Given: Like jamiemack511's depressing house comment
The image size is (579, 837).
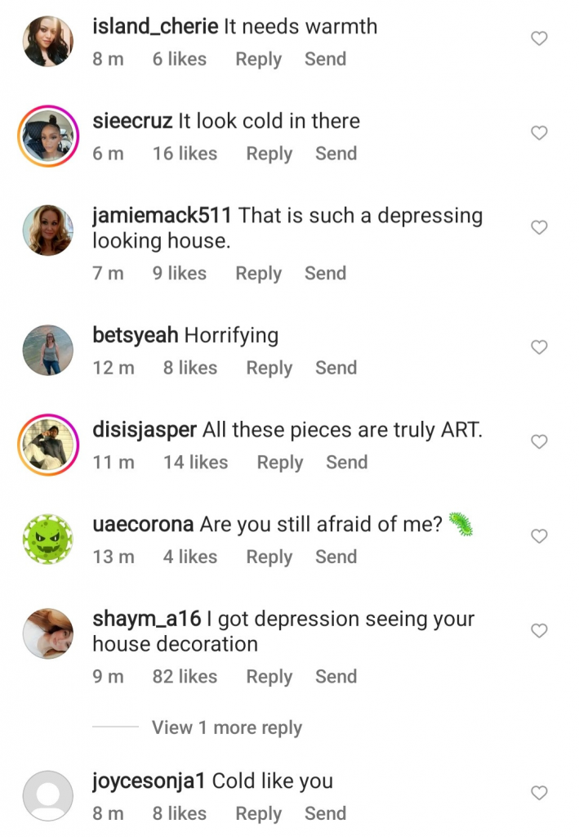Looking at the screenshot, I should click(x=539, y=227).
